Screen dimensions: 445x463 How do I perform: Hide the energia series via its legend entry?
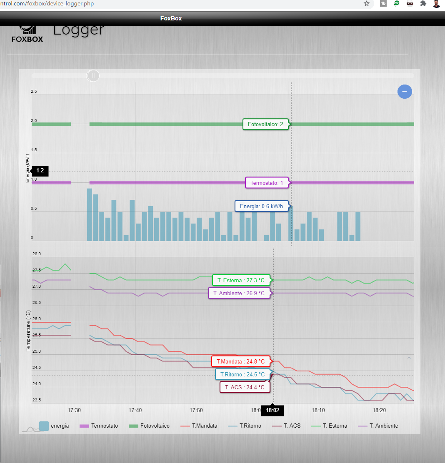click(x=60, y=426)
